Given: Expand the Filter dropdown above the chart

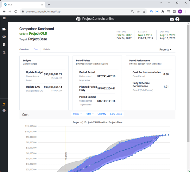Looking at the screenshot, I should pyautogui.click(x=90, y=114).
